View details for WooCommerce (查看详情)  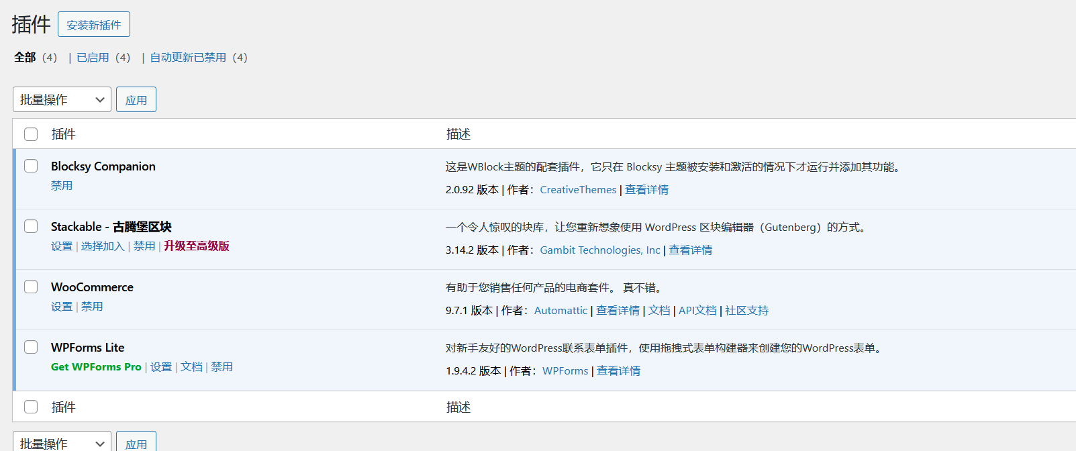[618, 311]
